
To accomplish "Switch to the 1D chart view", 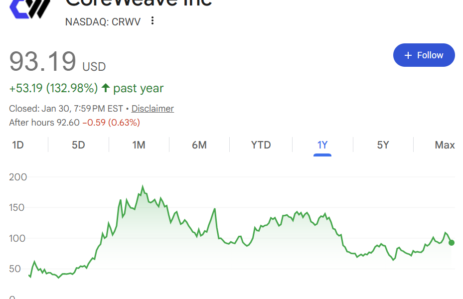I will 18,145.
